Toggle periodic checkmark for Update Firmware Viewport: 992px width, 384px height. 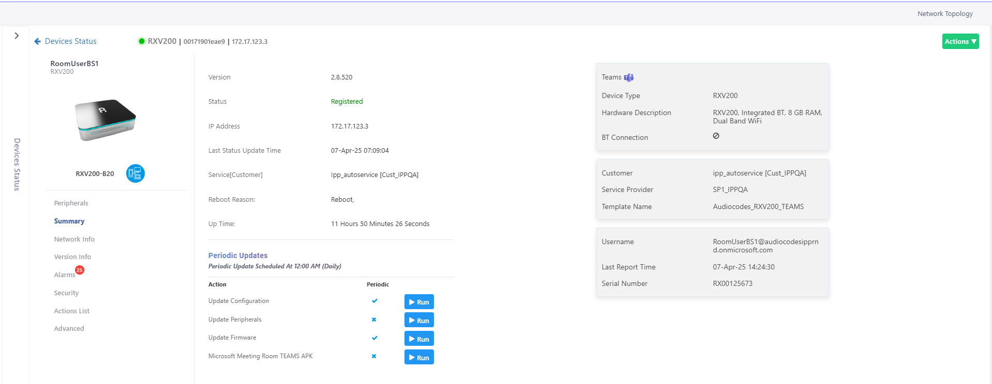374,338
